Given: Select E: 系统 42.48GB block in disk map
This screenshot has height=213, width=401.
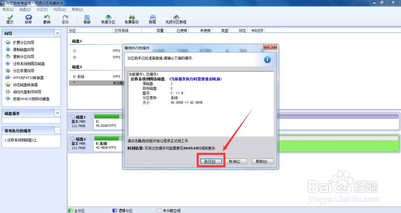Looking at the screenshot, I should (108, 143).
